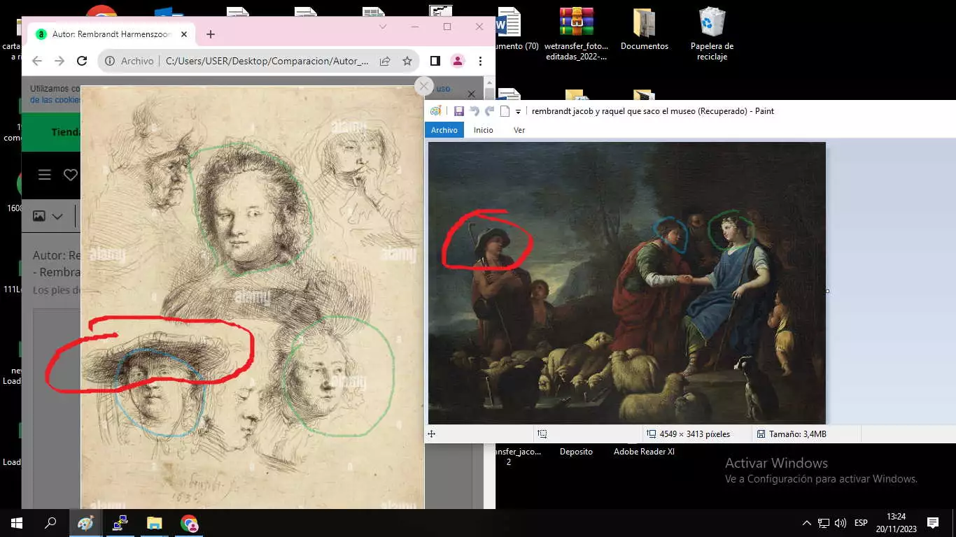Open the hamburger menu on the webpage
The height and width of the screenshot is (537, 956).
point(45,175)
